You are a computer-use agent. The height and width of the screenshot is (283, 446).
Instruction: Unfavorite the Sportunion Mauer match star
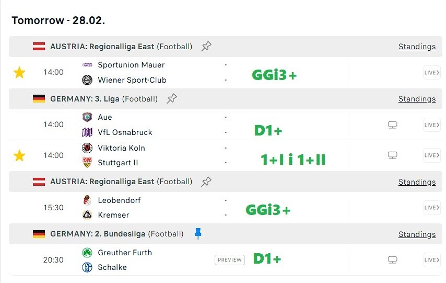(x=19, y=73)
